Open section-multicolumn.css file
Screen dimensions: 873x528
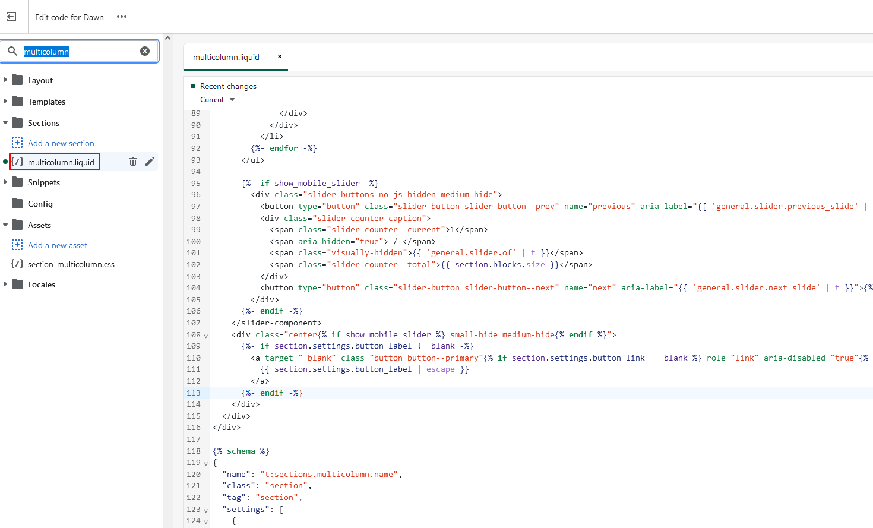click(71, 264)
